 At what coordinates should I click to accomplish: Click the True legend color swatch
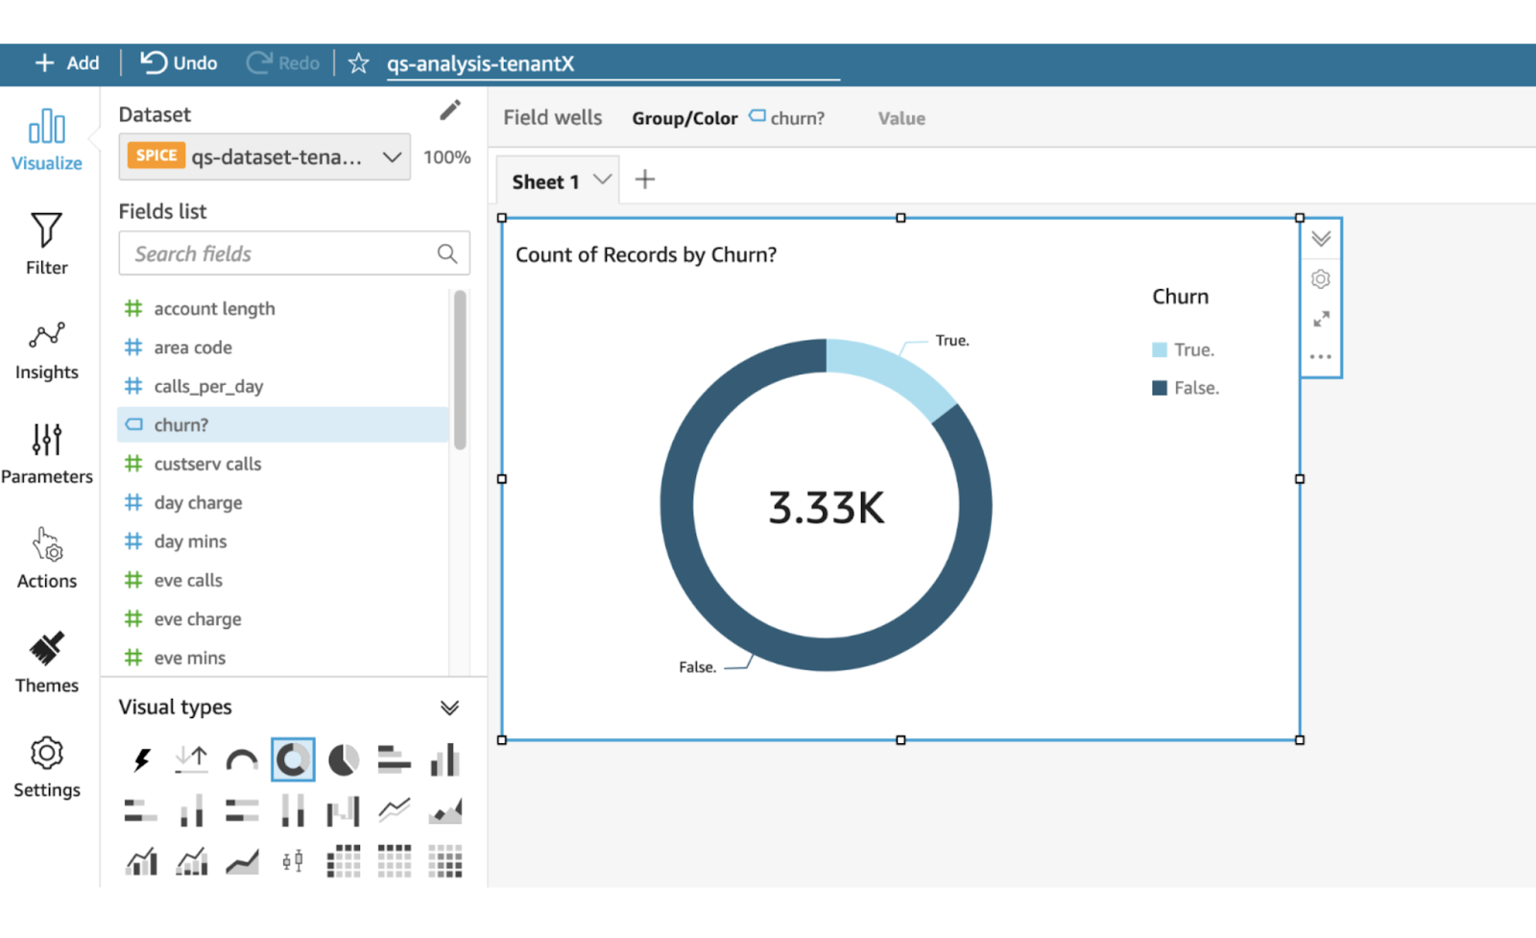point(1159,350)
